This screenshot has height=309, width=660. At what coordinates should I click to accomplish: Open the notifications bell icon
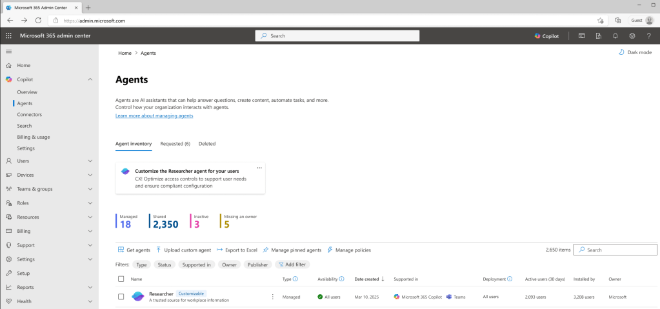pyautogui.click(x=615, y=35)
